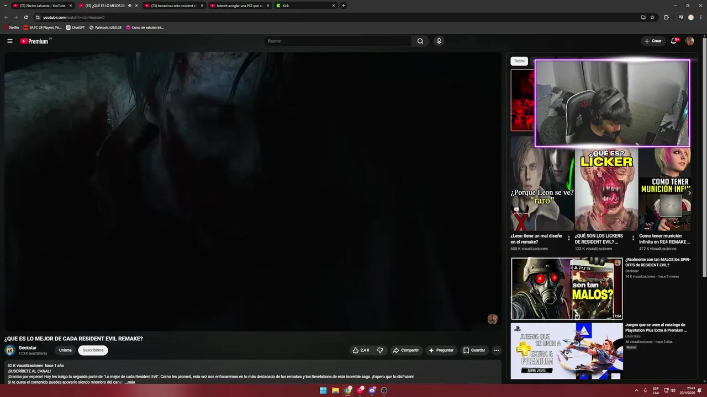Select the Todos filter chip
Image resolution: width=707 pixels, height=397 pixels.
[519, 61]
